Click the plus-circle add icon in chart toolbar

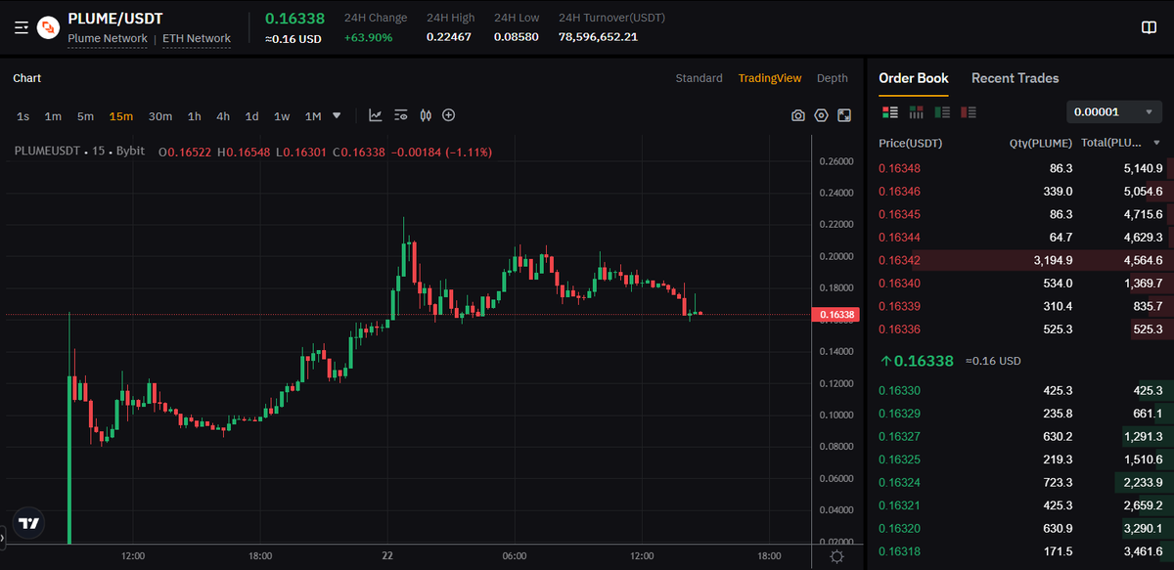(449, 115)
